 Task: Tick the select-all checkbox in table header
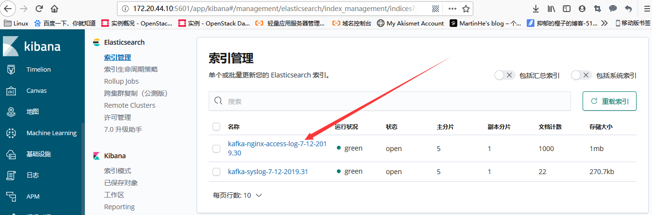[x=216, y=126]
